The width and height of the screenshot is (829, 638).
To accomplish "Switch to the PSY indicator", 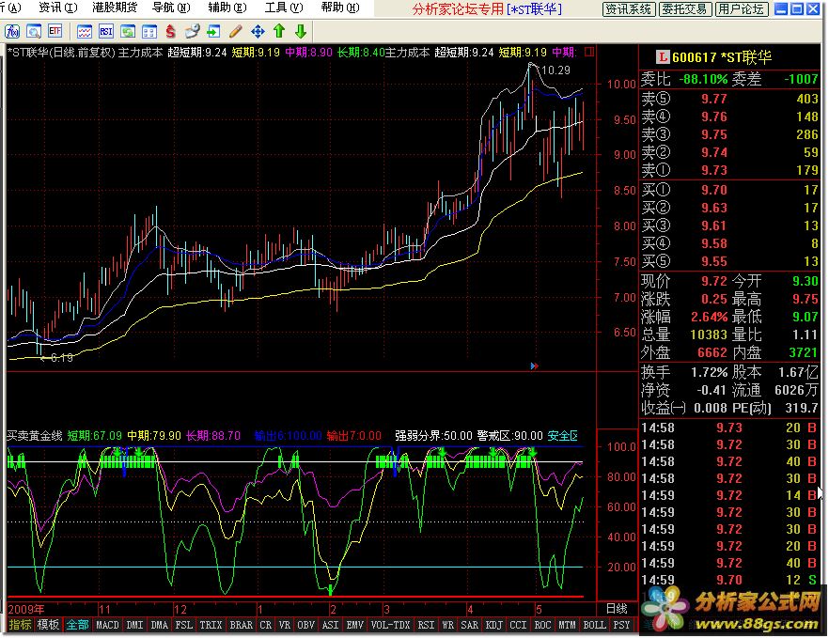I will [x=622, y=625].
